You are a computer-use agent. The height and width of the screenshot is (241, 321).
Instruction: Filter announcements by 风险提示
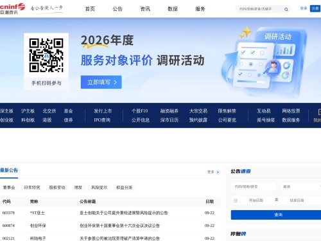coord(99,188)
